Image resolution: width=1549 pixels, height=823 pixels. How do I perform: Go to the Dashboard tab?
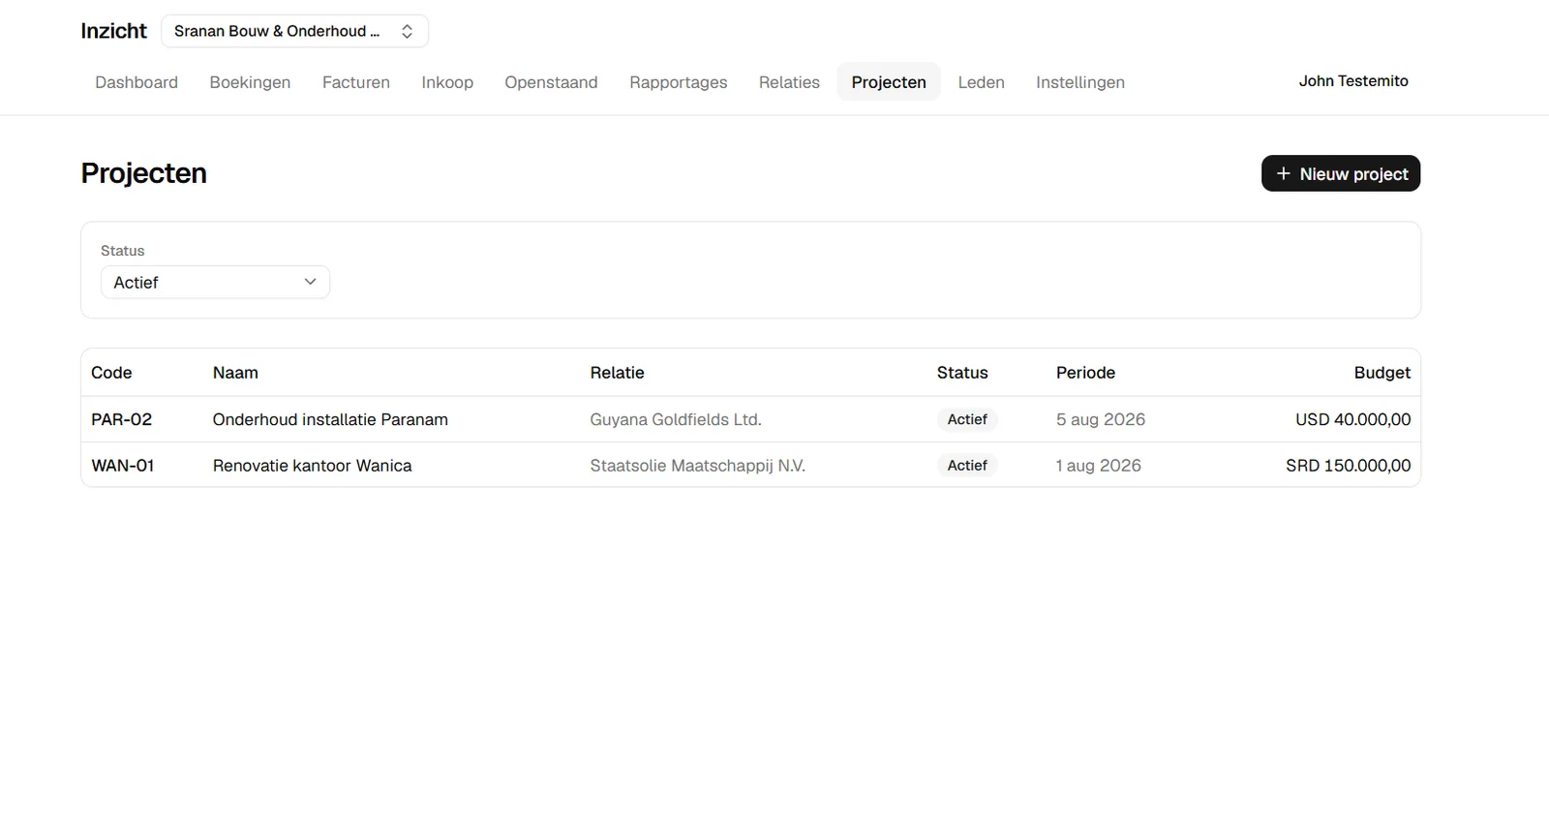click(137, 82)
